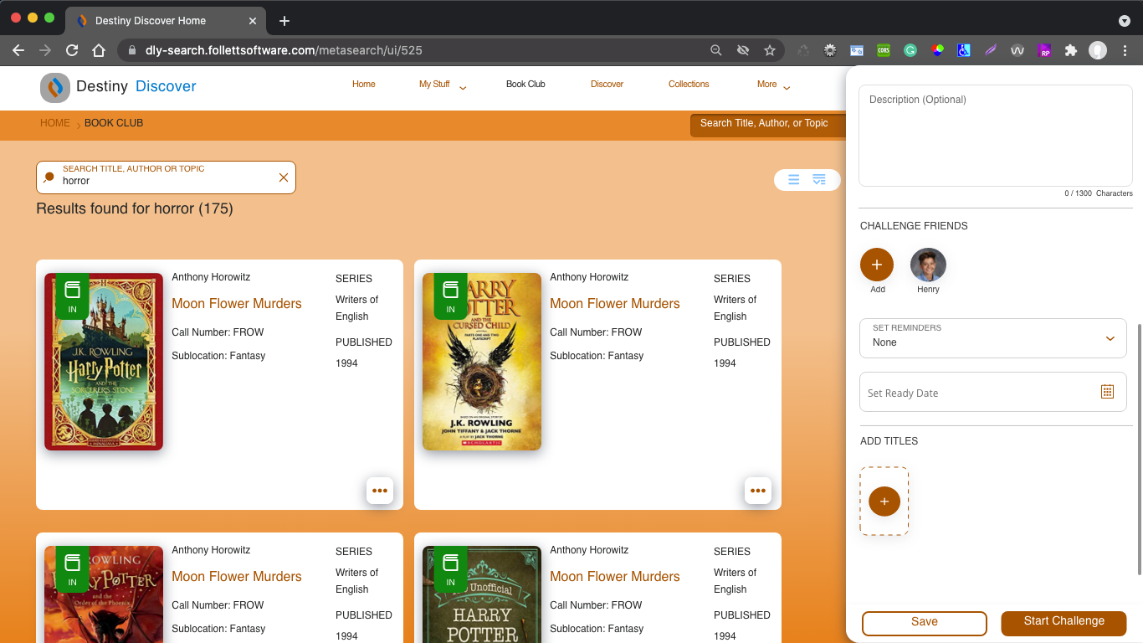Screen dimensions: 1143x643
Task: Select Henry's avatar in Challenge Friends
Action: click(928, 265)
